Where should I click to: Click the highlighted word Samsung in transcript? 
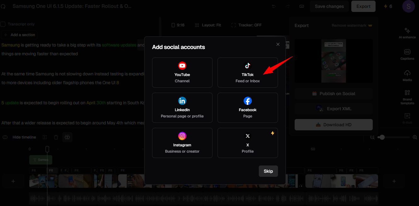[x=11, y=45]
